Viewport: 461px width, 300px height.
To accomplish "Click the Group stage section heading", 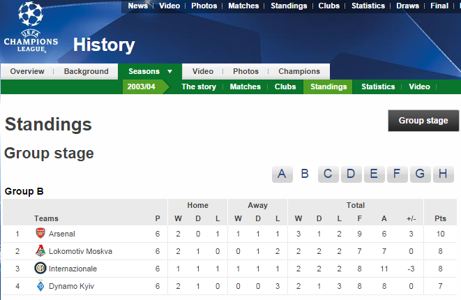I will click(49, 153).
